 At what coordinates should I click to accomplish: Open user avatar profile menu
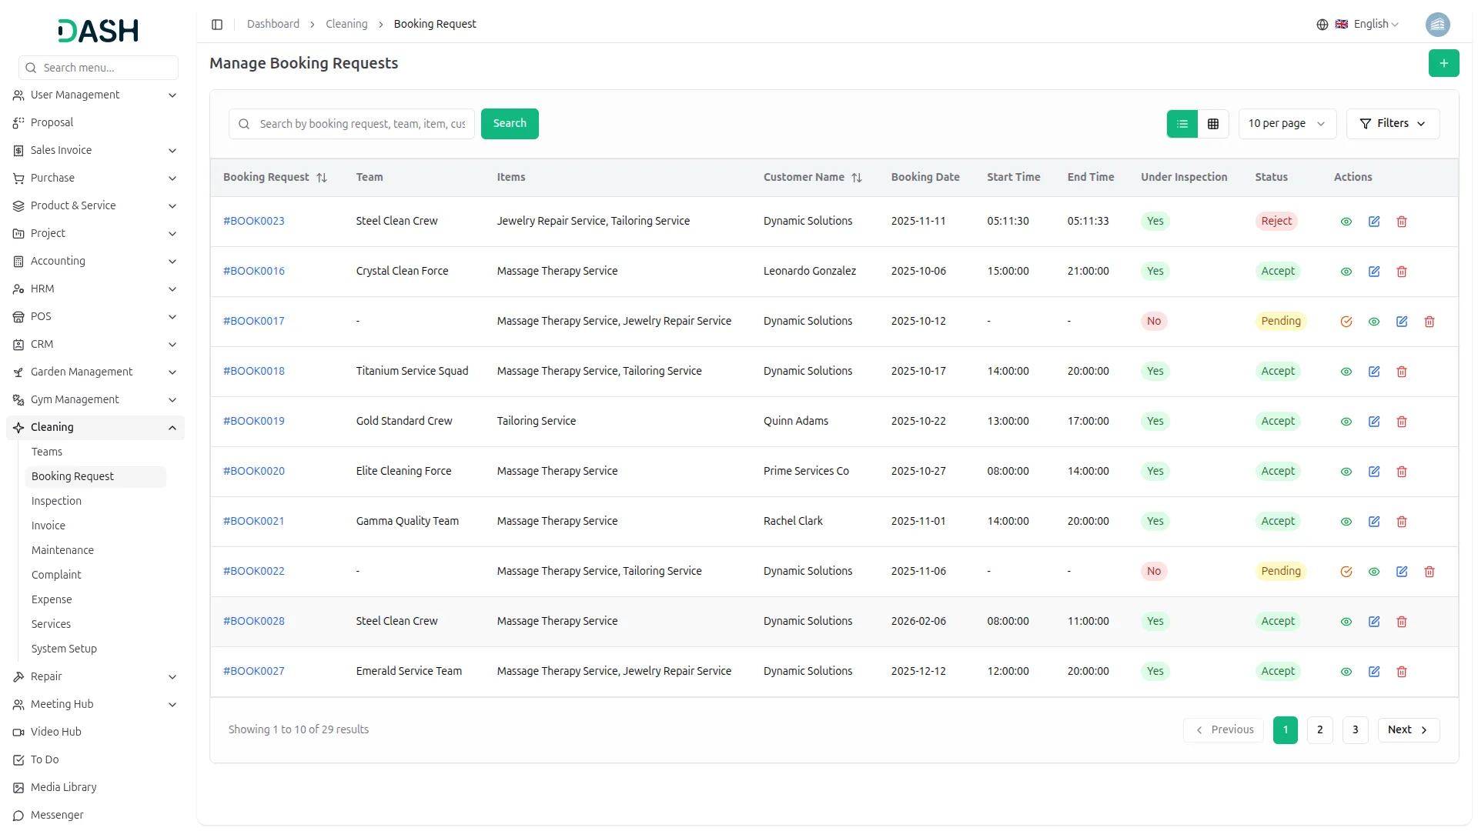(x=1437, y=25)
